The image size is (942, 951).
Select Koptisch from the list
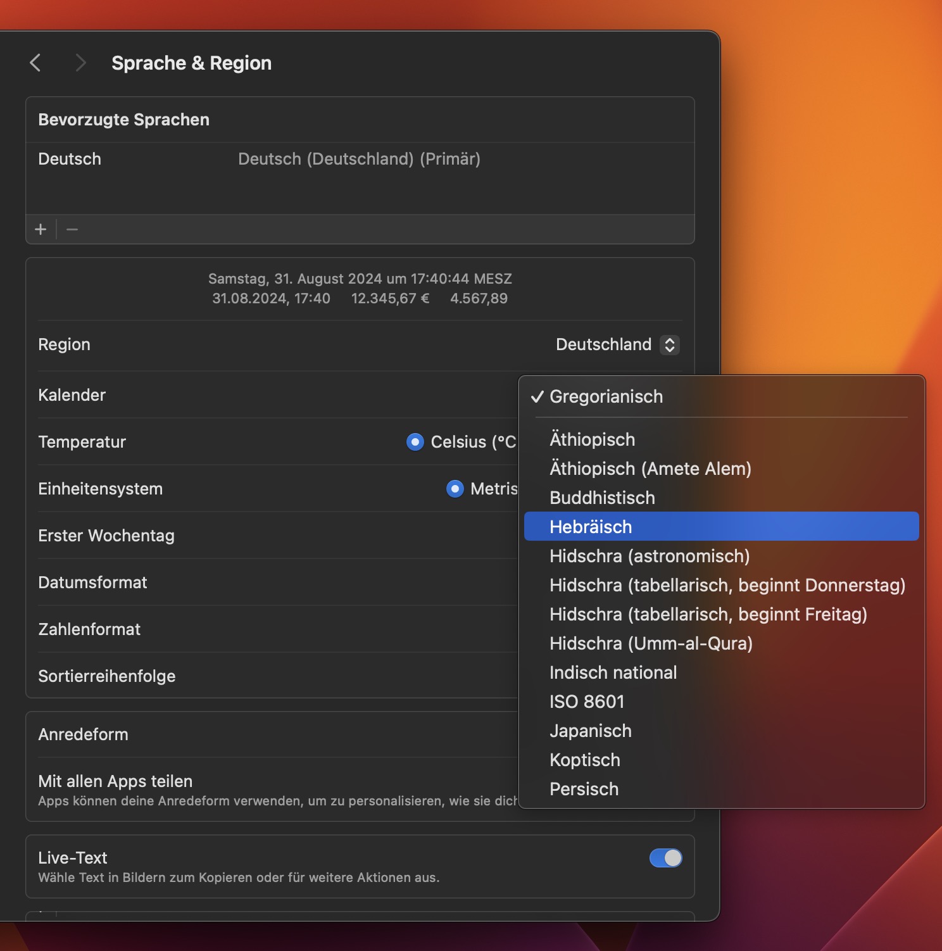(584, 760)
